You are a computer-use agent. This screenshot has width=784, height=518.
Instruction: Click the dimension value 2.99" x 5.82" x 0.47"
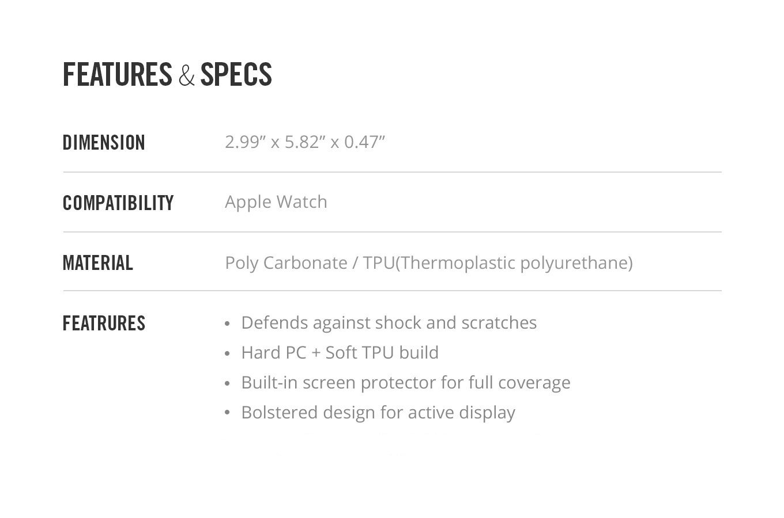tap(305, 142)
